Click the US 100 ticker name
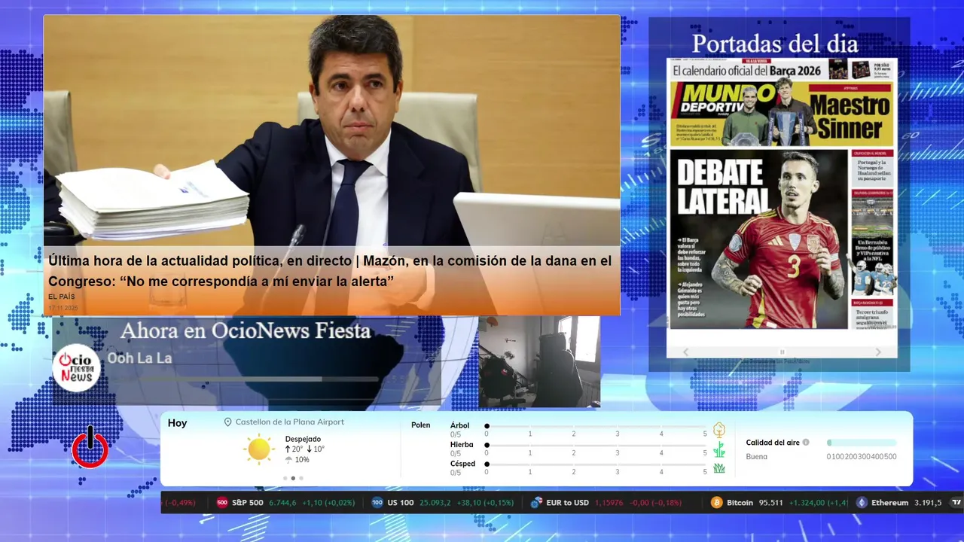 401,503
